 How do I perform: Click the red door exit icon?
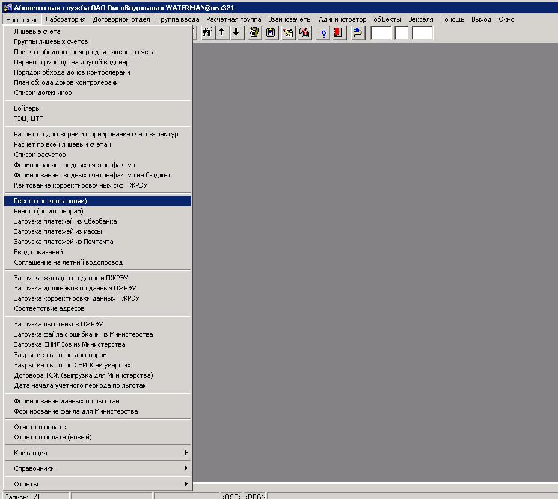[x=339, y=32]
